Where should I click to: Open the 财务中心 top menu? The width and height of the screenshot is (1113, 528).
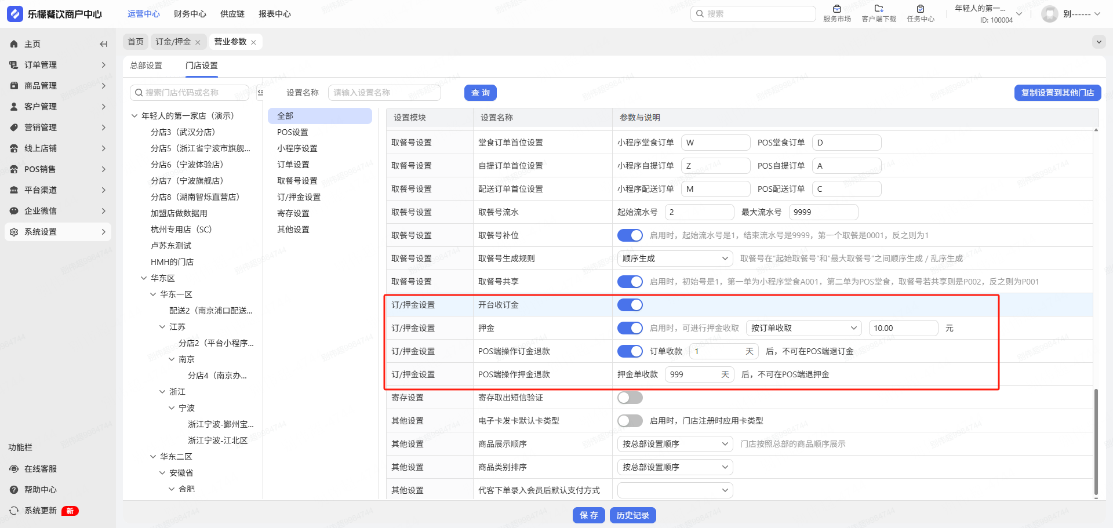point(190,14)
